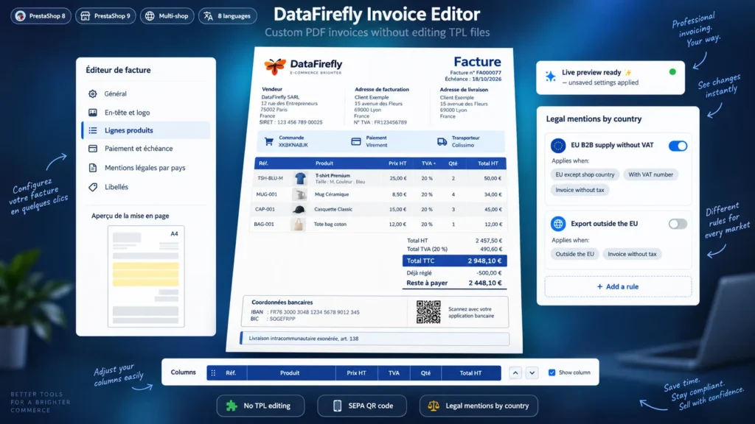
Task: Move column up with the chevron-up button
Action: 515,373
